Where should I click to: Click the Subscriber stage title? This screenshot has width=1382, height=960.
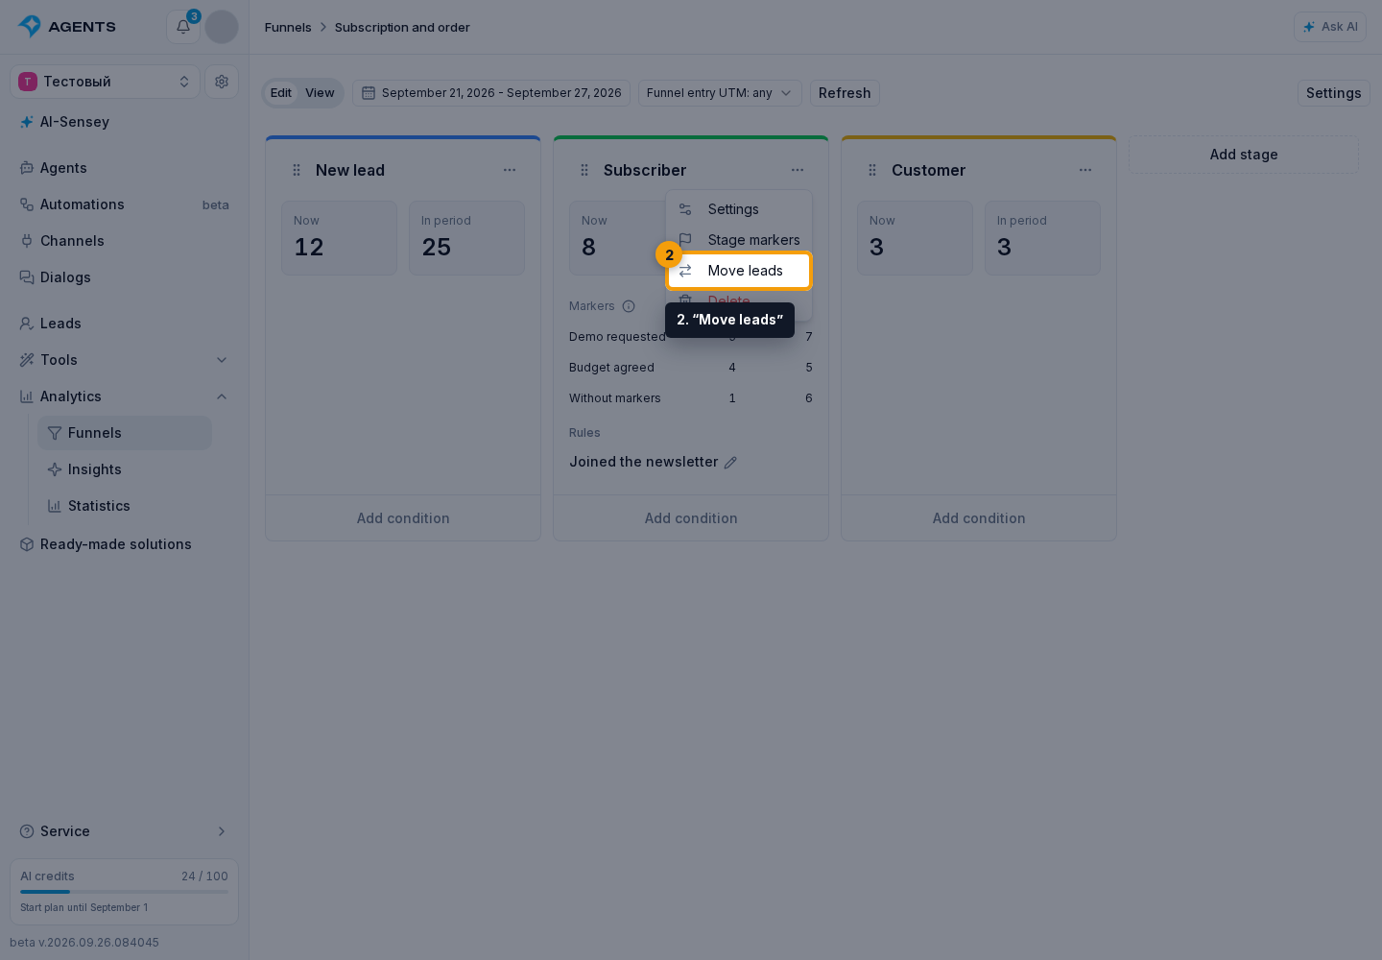[x=645, y=170]
